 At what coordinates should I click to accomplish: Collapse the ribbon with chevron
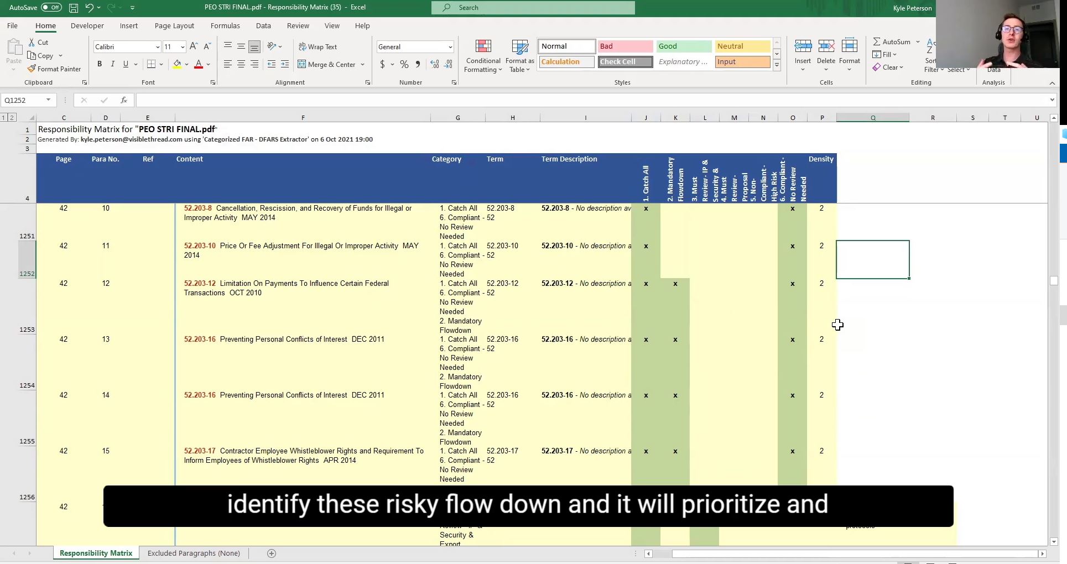[1052, 83]
